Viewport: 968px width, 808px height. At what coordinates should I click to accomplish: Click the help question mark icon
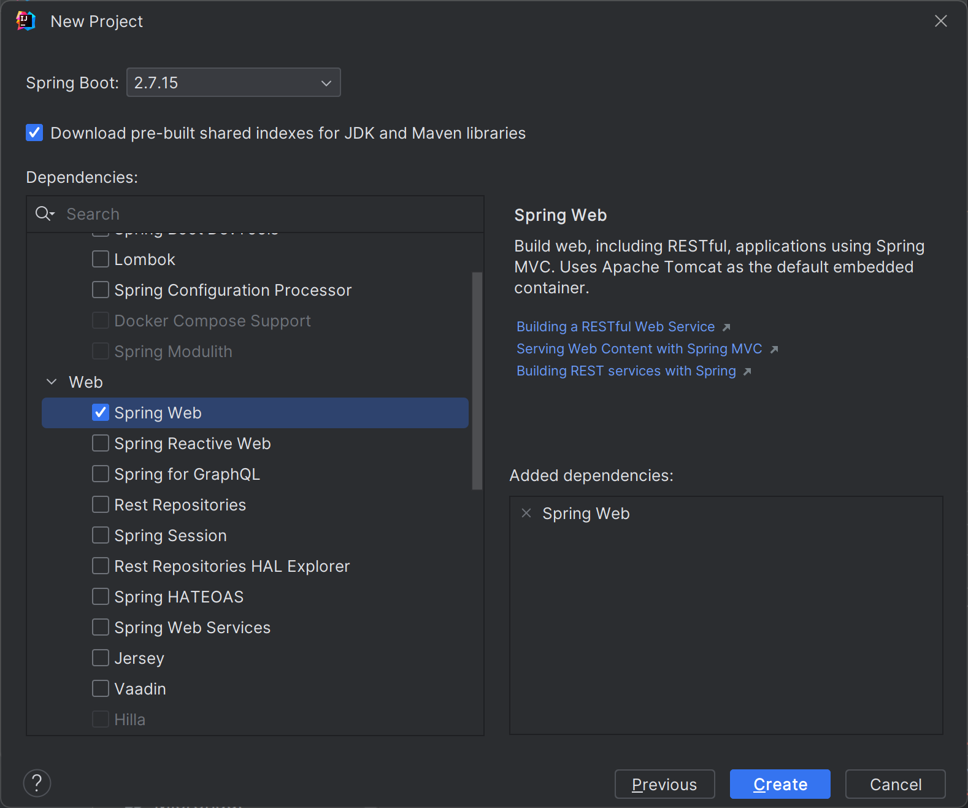37,783
